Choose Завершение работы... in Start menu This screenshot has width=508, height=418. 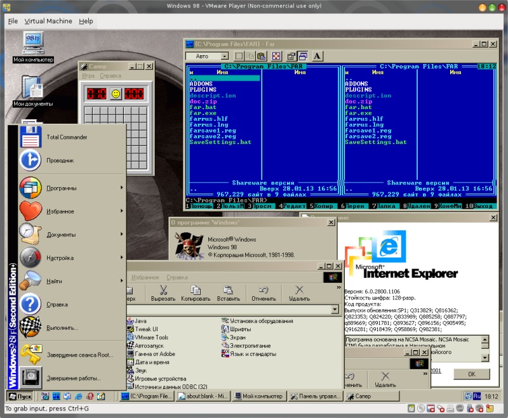click(72, 378)
